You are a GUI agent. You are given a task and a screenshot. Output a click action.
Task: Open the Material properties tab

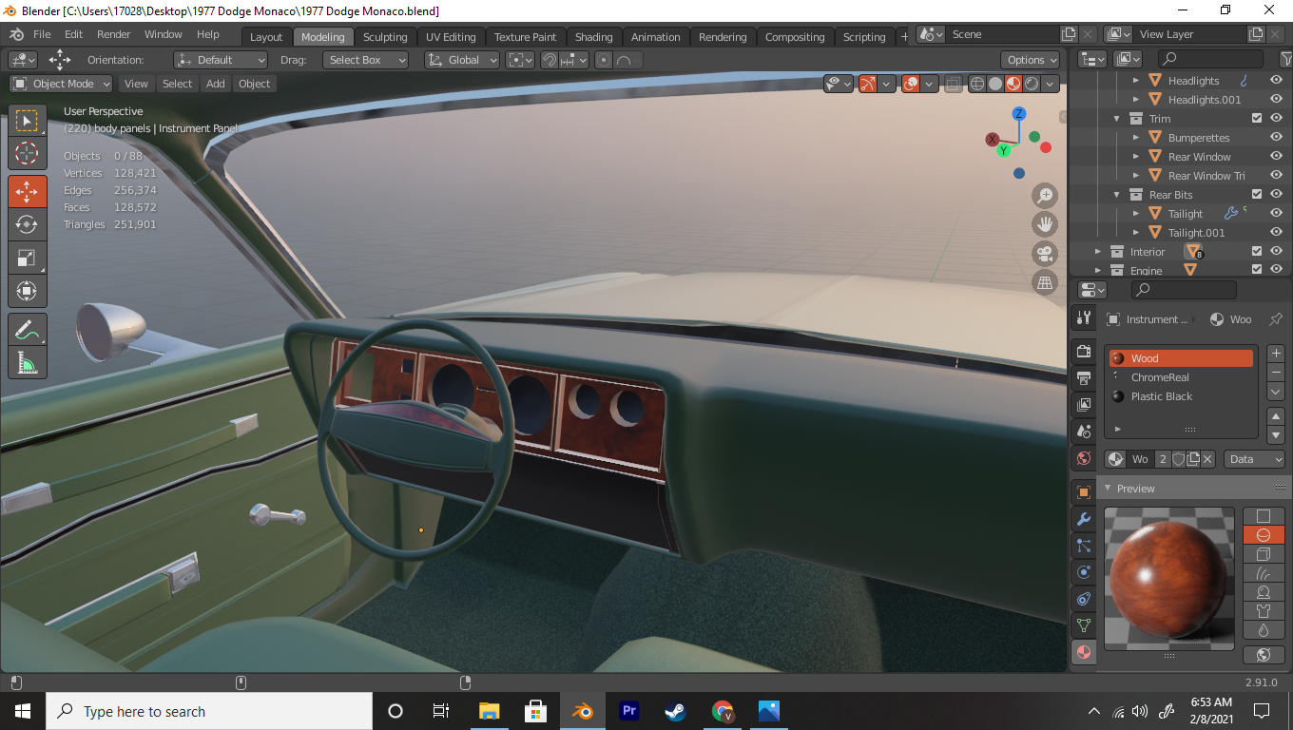click(x=1083, y=652)
